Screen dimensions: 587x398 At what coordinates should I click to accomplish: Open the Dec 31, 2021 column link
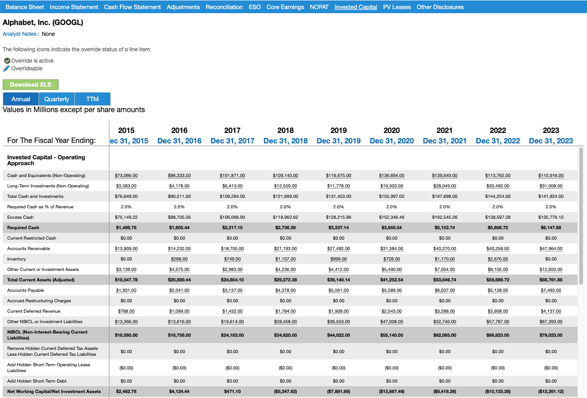coord(444,141)
